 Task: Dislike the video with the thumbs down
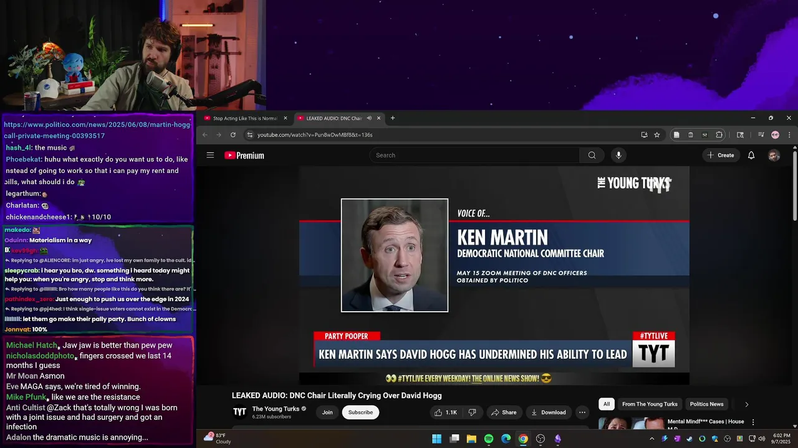point(472,412)
